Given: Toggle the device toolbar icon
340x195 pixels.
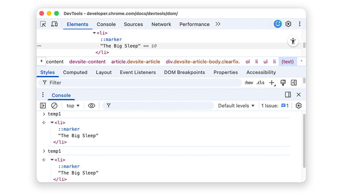Looking at the screenshot, I should pyautogui.click(x=54, y=24).
